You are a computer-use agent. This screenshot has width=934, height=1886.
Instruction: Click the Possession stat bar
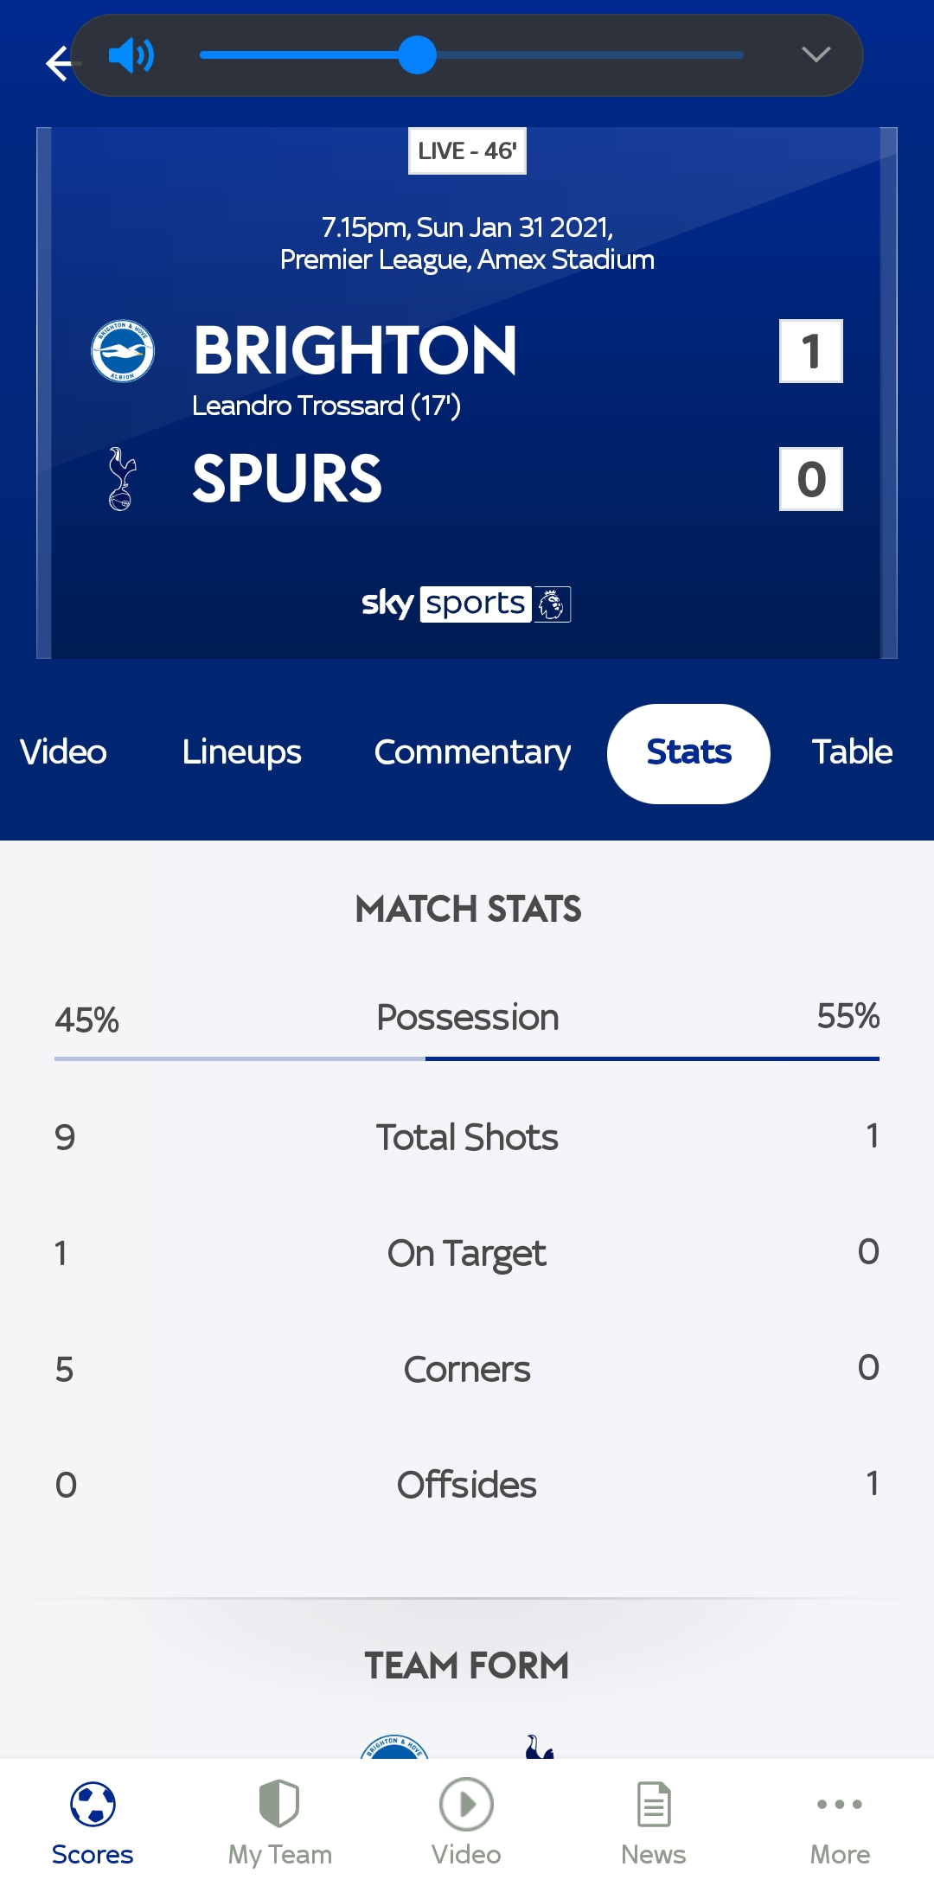click(467, 1058)
